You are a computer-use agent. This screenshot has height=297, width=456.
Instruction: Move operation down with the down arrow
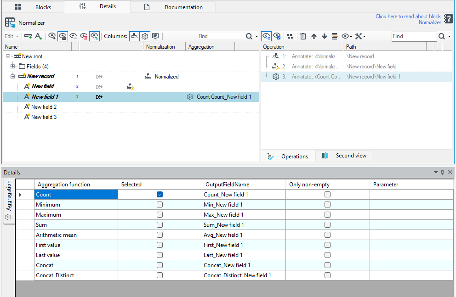click(324, 36)
